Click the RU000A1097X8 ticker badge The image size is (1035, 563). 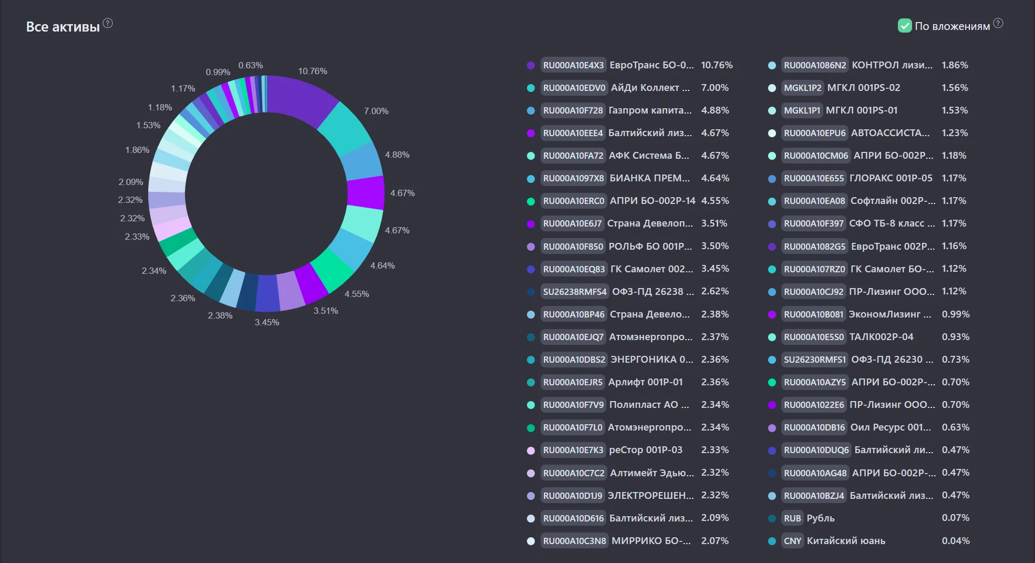point(574,178)
